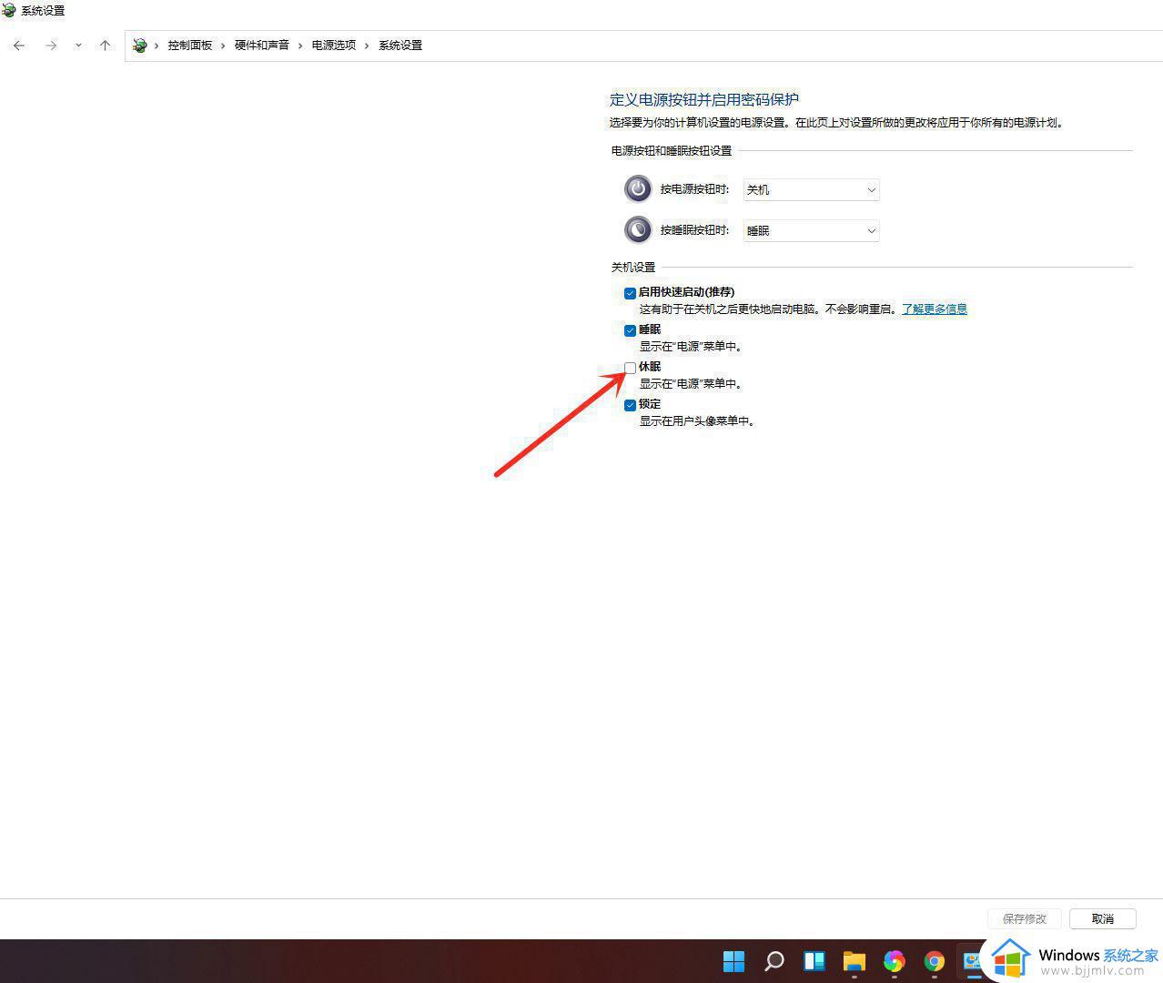Click 控制面板 breadcrumb

point(189,45)
